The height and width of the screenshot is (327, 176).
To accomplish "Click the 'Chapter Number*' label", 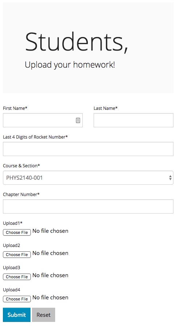I will [21, 194].
